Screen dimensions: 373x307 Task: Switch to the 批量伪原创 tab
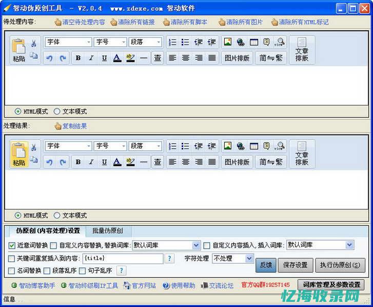[108, 231]
